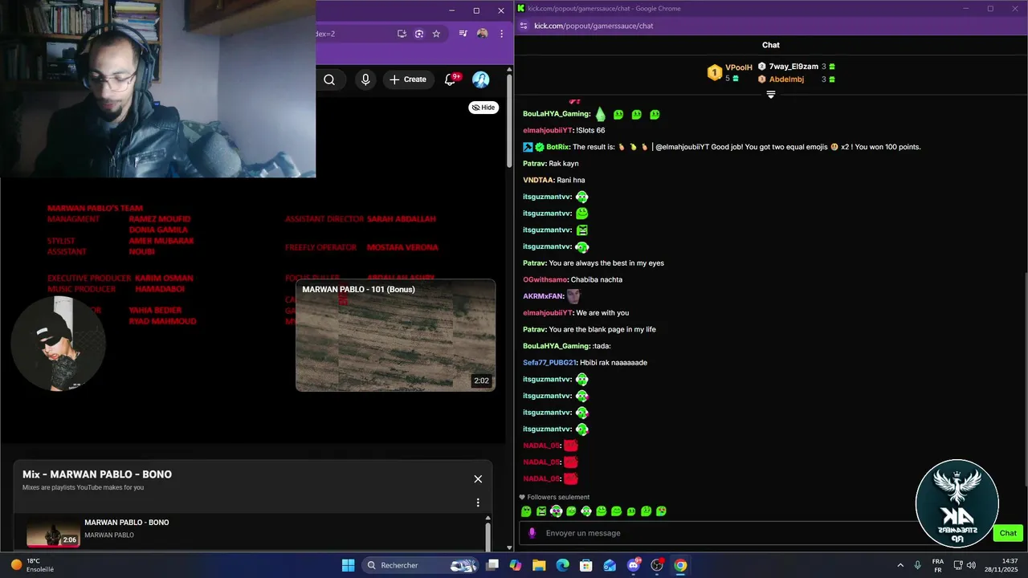Image resolution: width=1028 pixels, height=578 pixels.
Task: Click VNDTAA username in chat
Action: coord(538,180)
